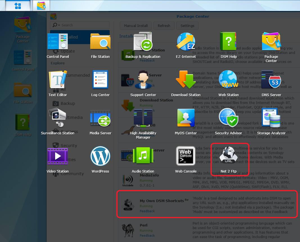Launch Storage Analyzer
300x242 pixels.
[271, 122]
